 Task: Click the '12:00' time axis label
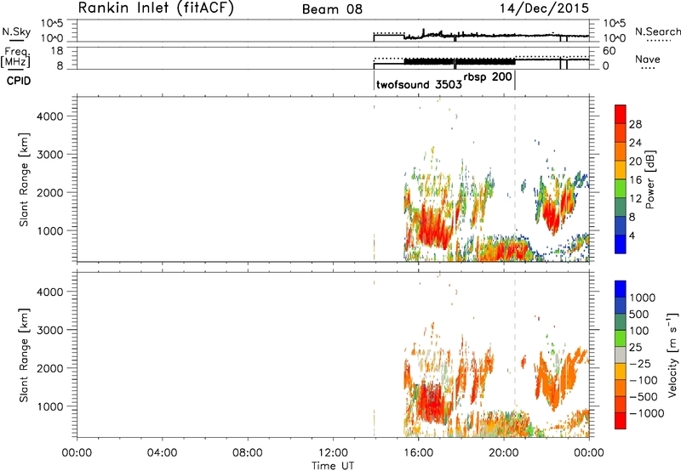[333, 453]
